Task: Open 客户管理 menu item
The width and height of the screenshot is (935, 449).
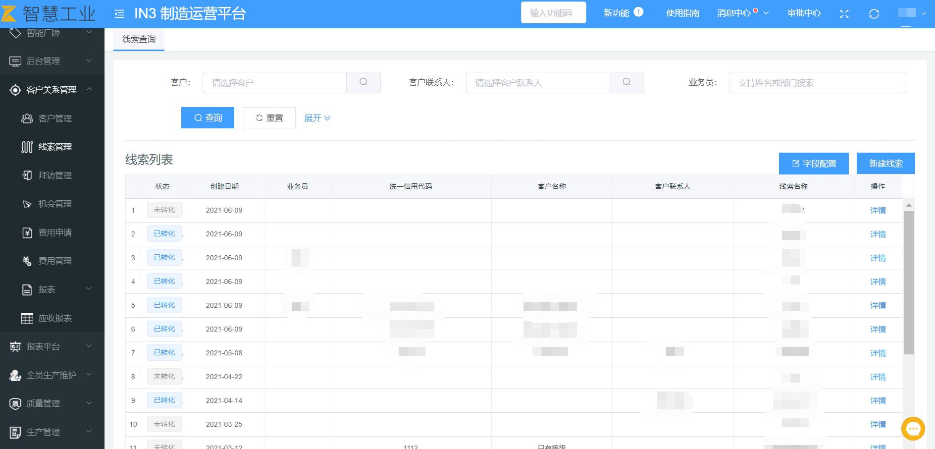Action: (x=55, y=118)
